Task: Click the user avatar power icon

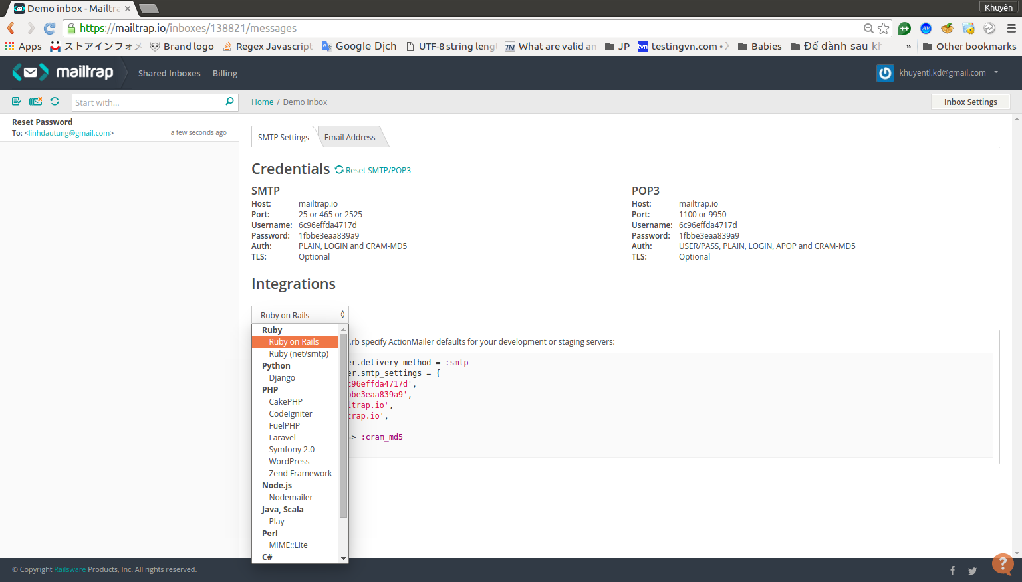Action: [x=885, y=73]
